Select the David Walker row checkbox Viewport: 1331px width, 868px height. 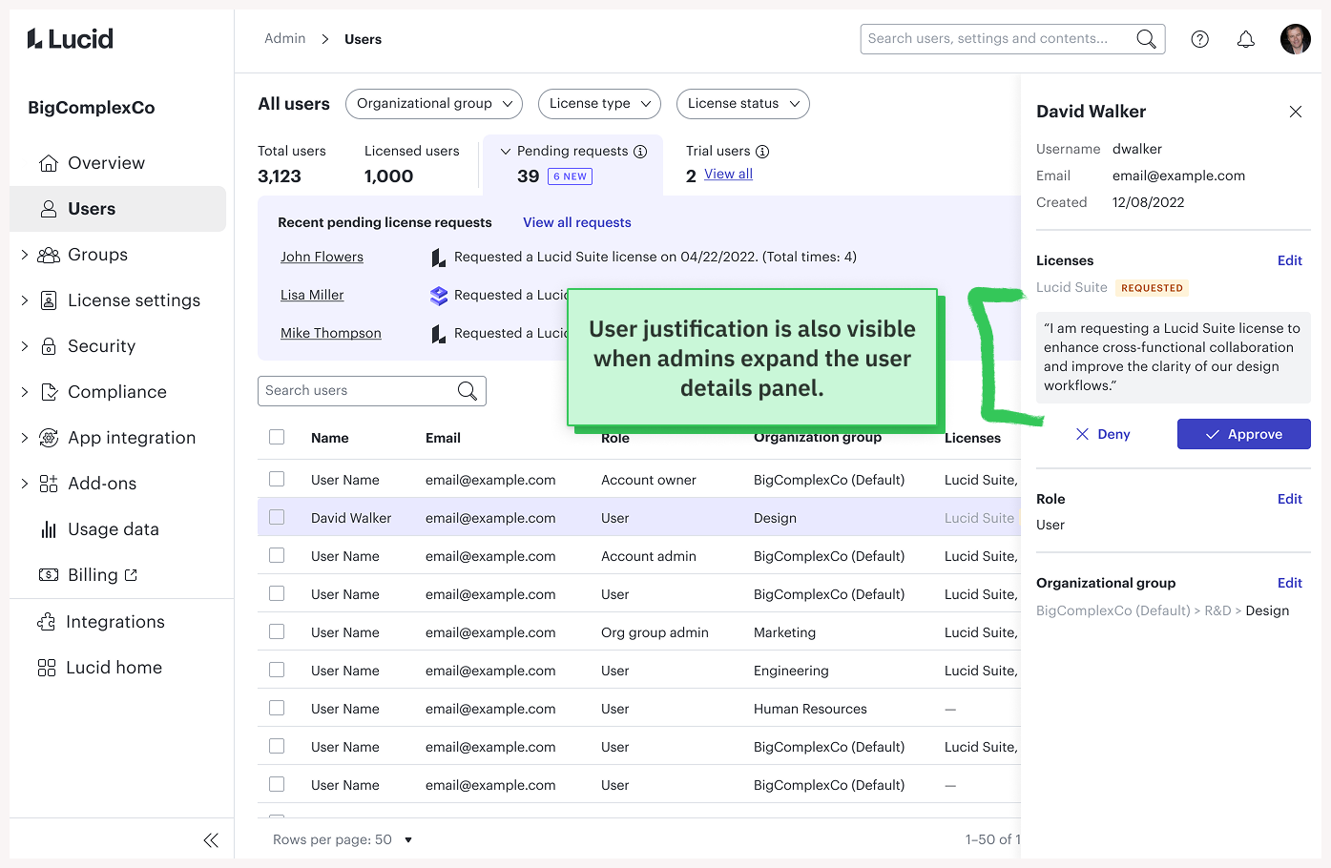277,517
